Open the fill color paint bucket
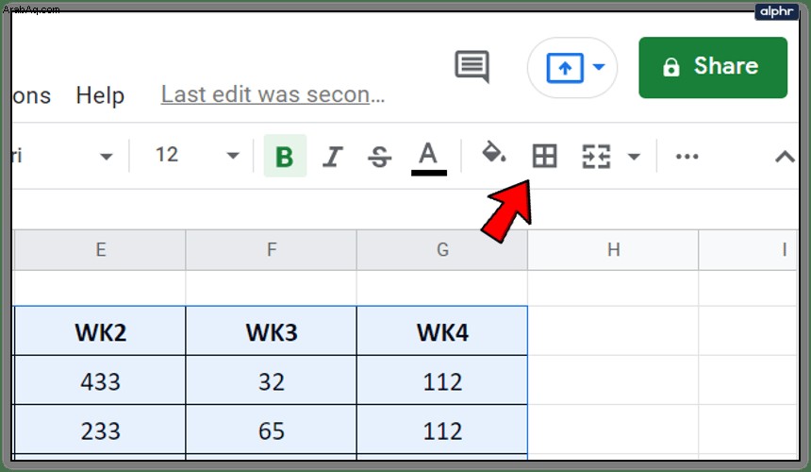The image size is (811, 472). pyautogui.click(x=493, y=153)
